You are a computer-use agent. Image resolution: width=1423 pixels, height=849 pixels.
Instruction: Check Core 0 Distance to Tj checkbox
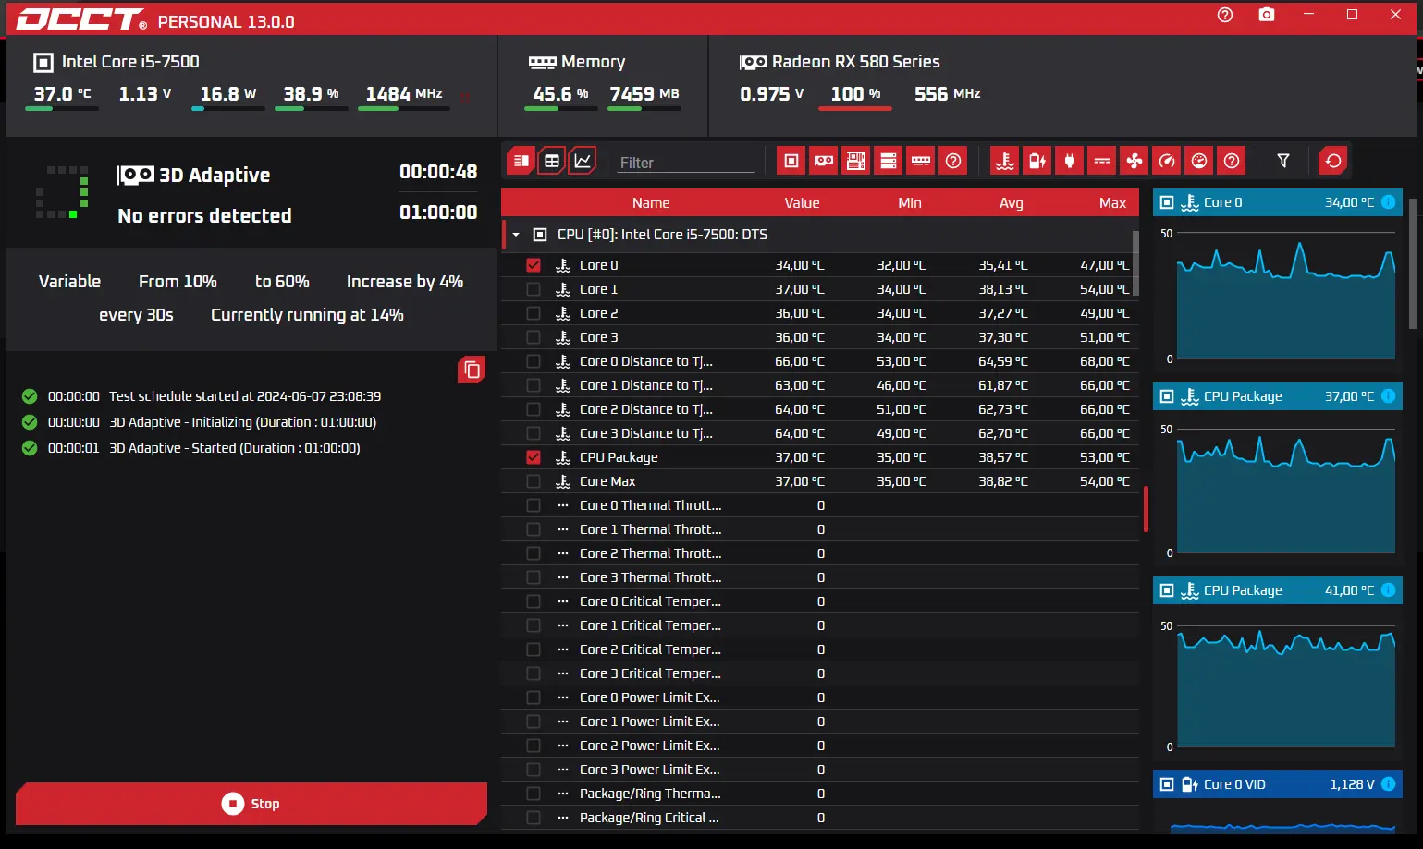click(x=534, y=361)
